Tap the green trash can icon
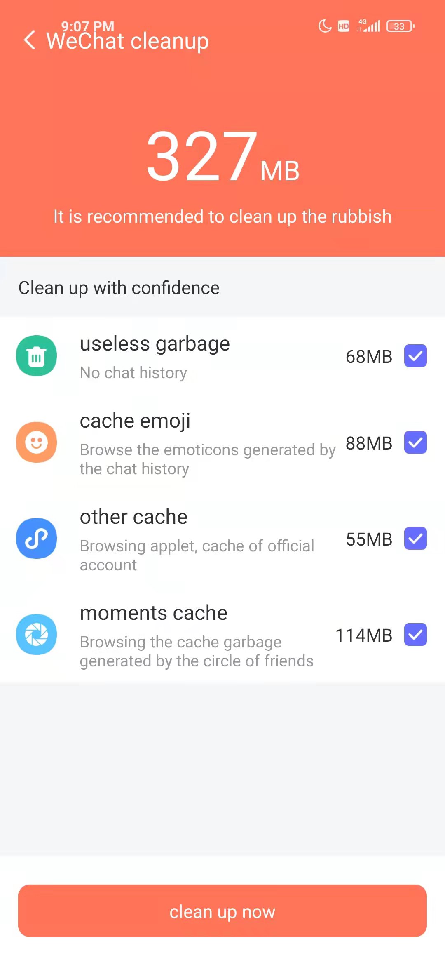Image resolution: width=445 pixels, height=965 pixels. pyautogui.click(x=36, y=356)
